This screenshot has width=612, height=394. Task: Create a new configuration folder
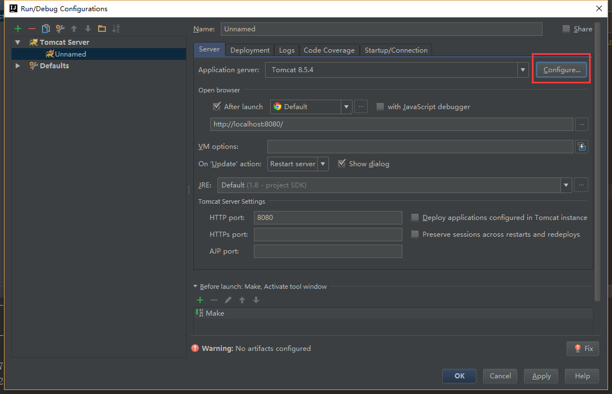click(102, 29)
